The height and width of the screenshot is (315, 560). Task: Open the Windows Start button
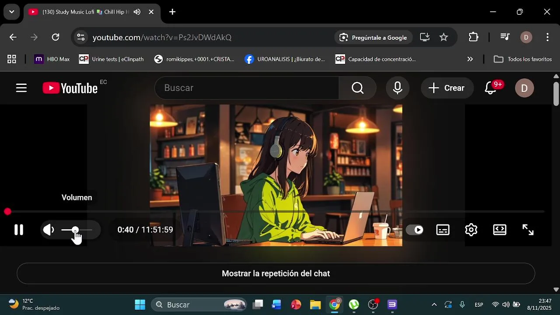pyautogui.click(x=140, y=304)
